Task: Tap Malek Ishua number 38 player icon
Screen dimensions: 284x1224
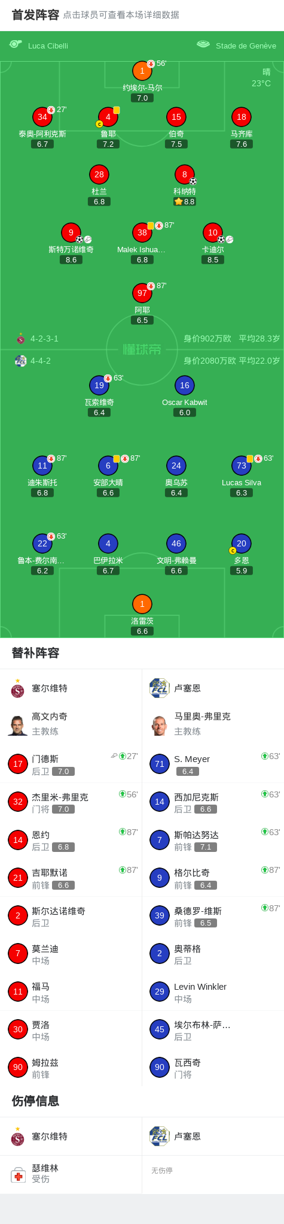Action: [x=142, y=232]
